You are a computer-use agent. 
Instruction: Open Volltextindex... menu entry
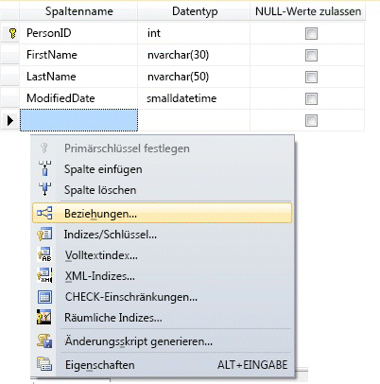pyautogui.click(x=163, y=255)
